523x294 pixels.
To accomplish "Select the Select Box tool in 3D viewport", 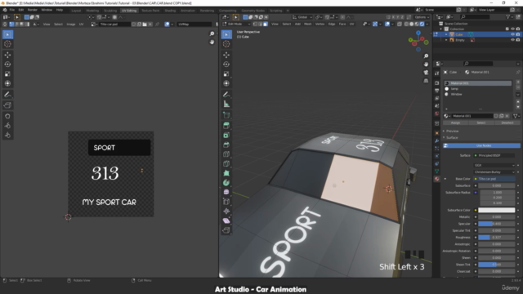I will coord(226,34).
